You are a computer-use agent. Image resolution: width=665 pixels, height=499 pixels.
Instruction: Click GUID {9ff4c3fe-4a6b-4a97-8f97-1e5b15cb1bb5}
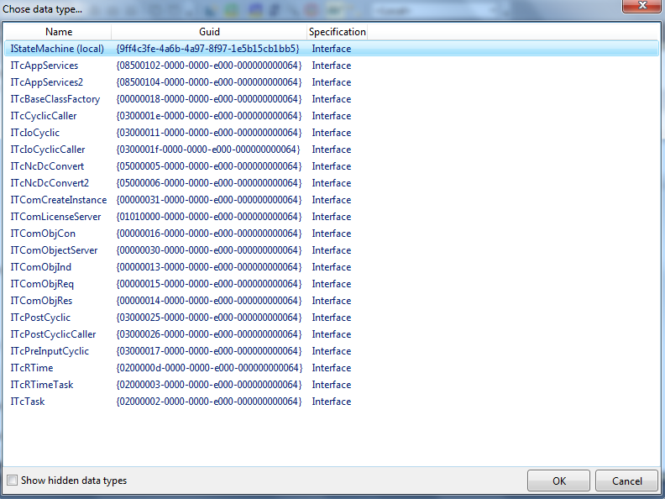pyautogui.click(x=208, y=49)
